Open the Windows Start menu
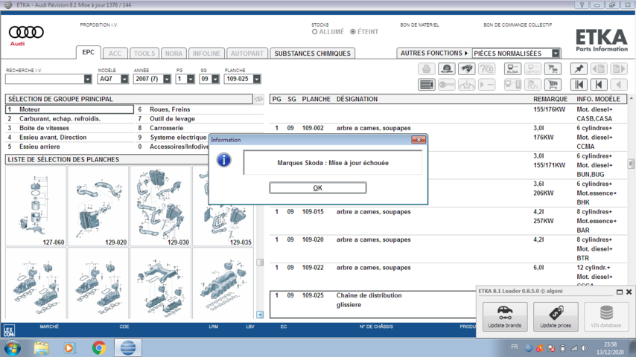 (13, 348)
